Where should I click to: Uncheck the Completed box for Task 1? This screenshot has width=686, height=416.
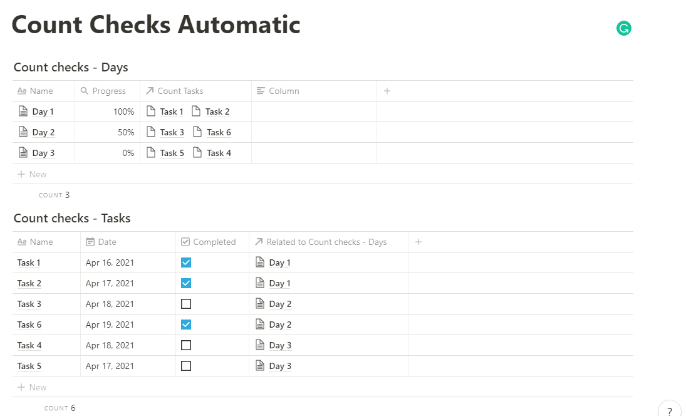click(185, 263)
